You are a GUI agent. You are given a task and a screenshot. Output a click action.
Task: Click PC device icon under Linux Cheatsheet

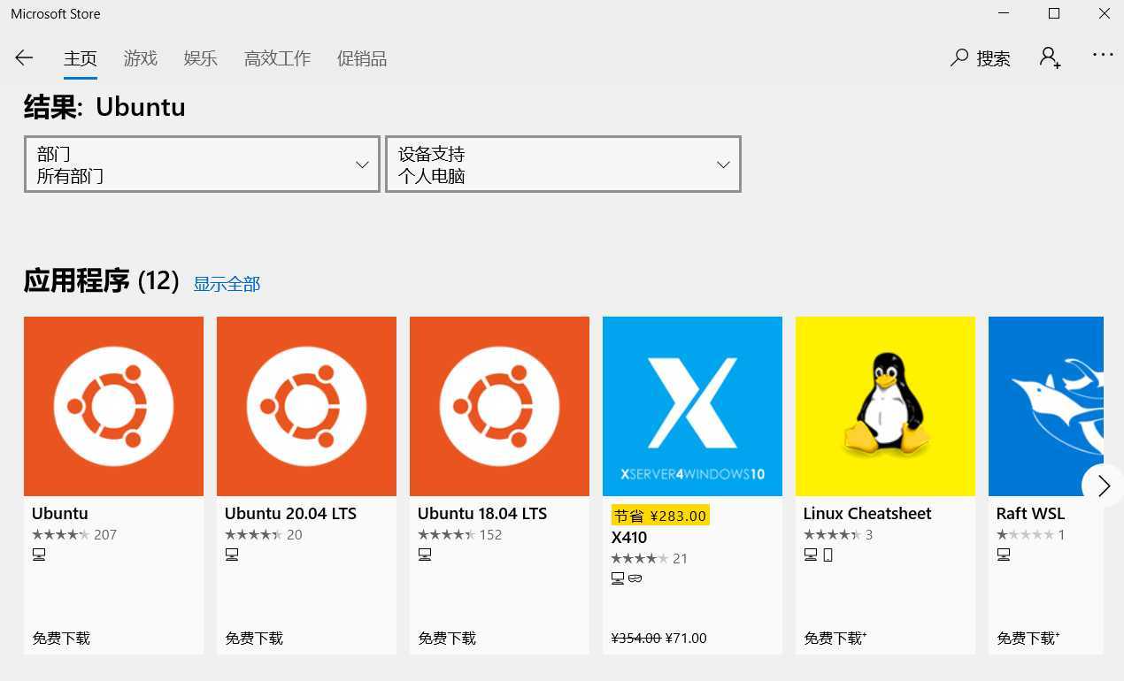[x=811, y=555]
